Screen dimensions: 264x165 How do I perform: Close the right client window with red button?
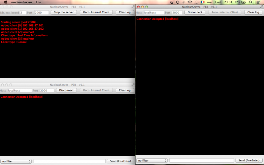coord(138,7)
